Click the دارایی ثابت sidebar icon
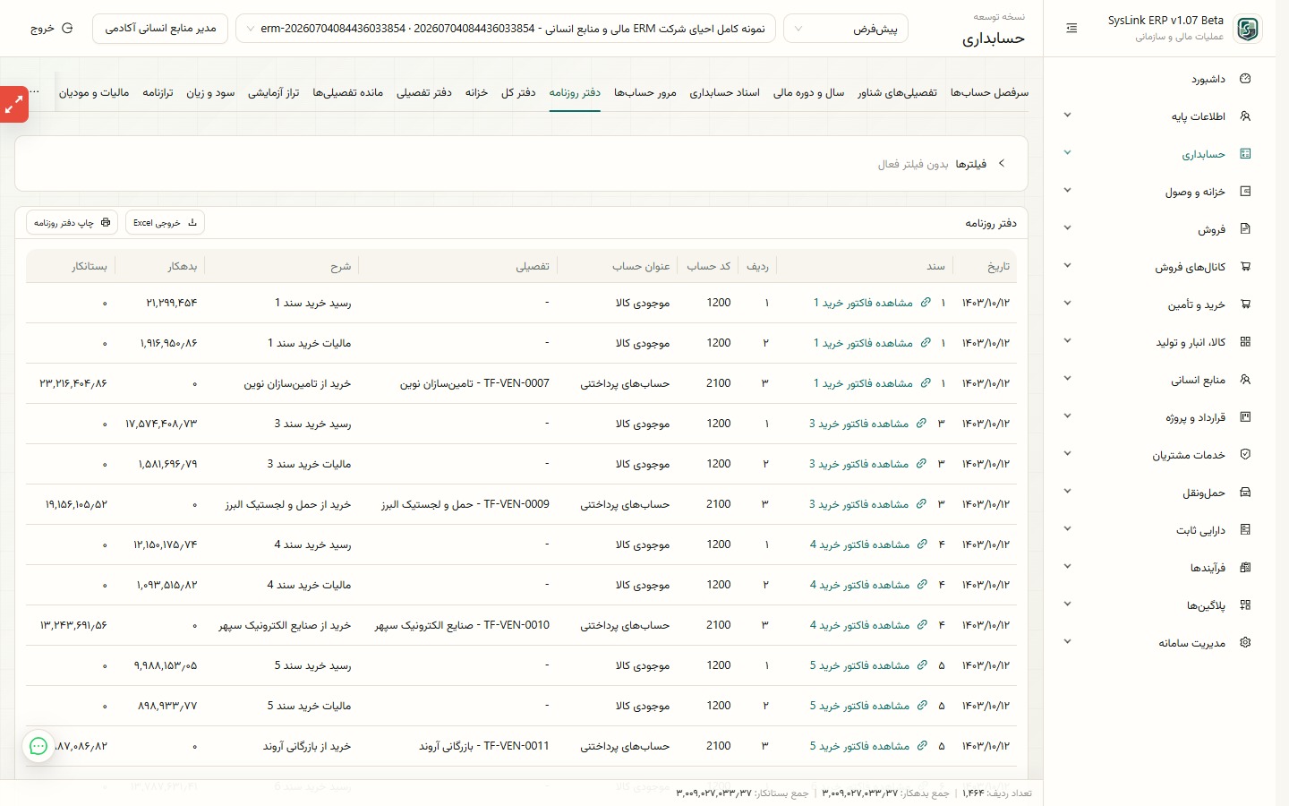 (x=1245, y=530)
